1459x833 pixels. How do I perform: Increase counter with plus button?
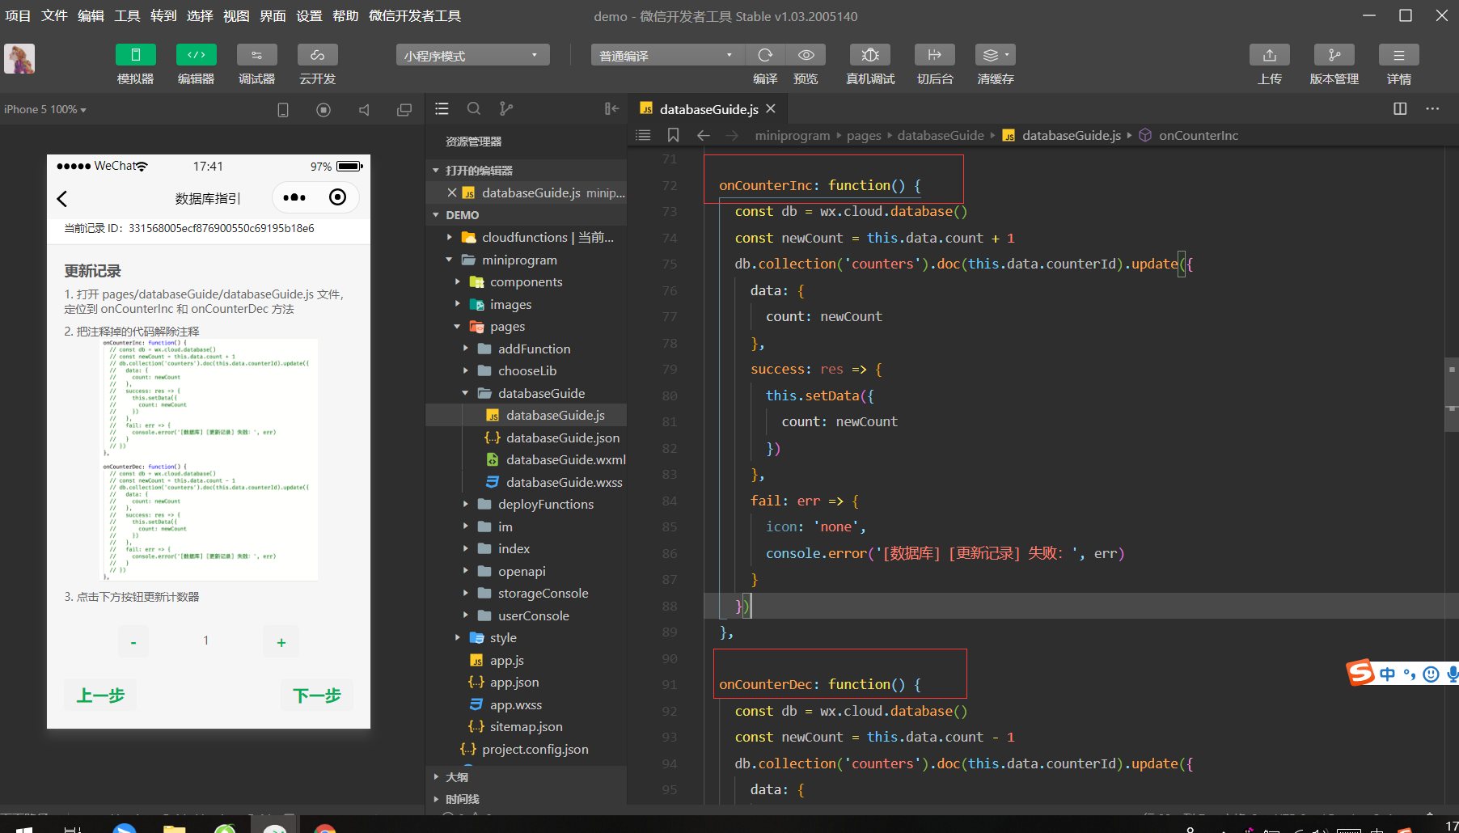pos(281,642)
